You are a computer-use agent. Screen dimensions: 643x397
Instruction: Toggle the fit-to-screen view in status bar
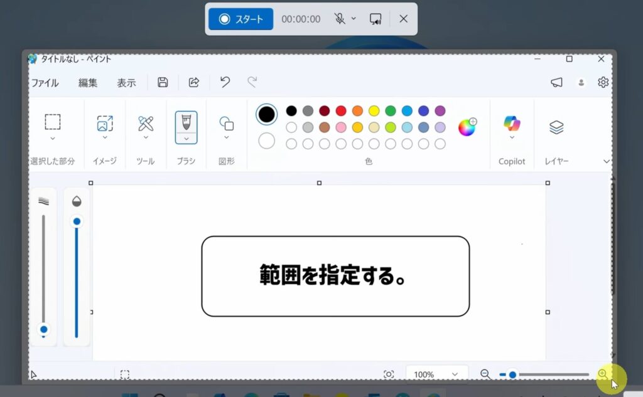(389, 374)
